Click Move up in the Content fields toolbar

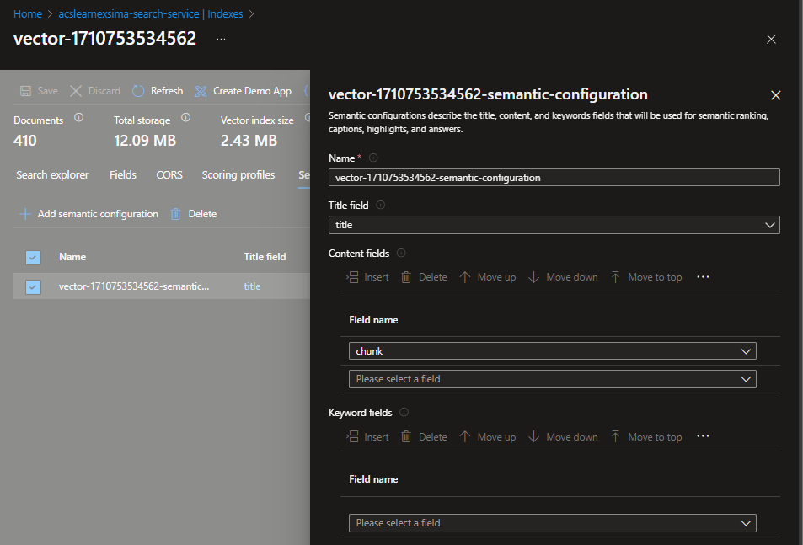488,277
